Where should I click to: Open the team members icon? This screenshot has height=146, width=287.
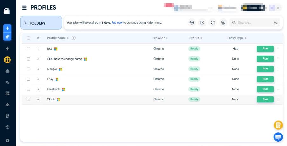[7, 105]
